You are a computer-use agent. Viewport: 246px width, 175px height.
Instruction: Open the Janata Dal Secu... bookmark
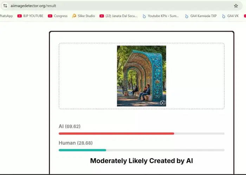point(119,16)
